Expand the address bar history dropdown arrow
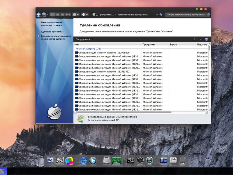 tap(157, 15)
